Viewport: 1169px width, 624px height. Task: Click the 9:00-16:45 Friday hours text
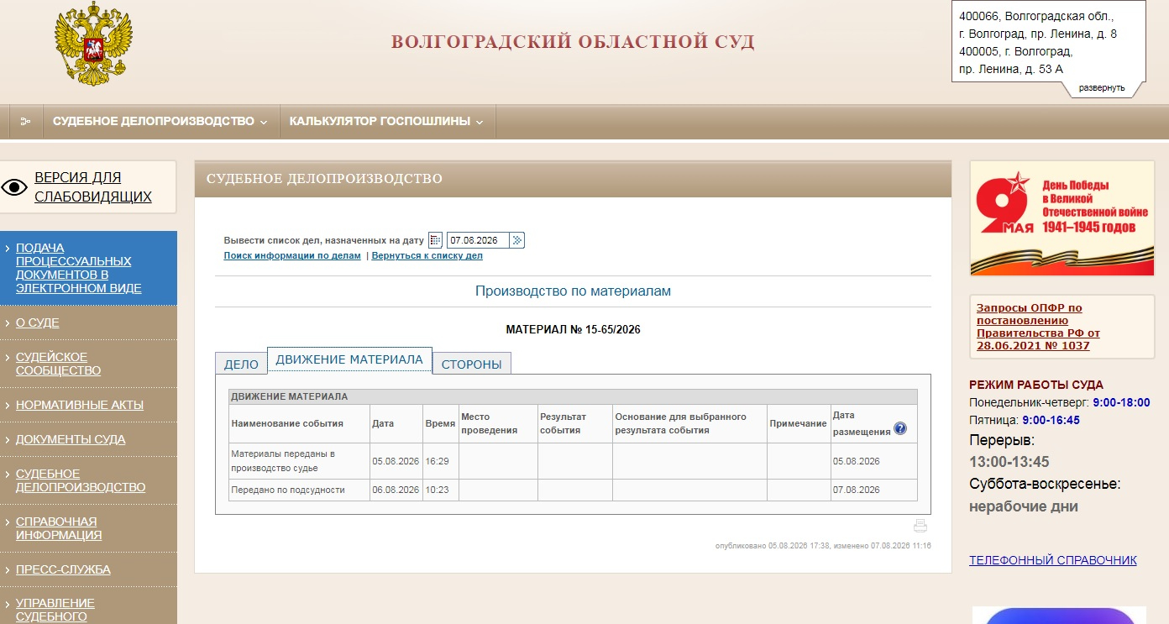(1051, 420)
